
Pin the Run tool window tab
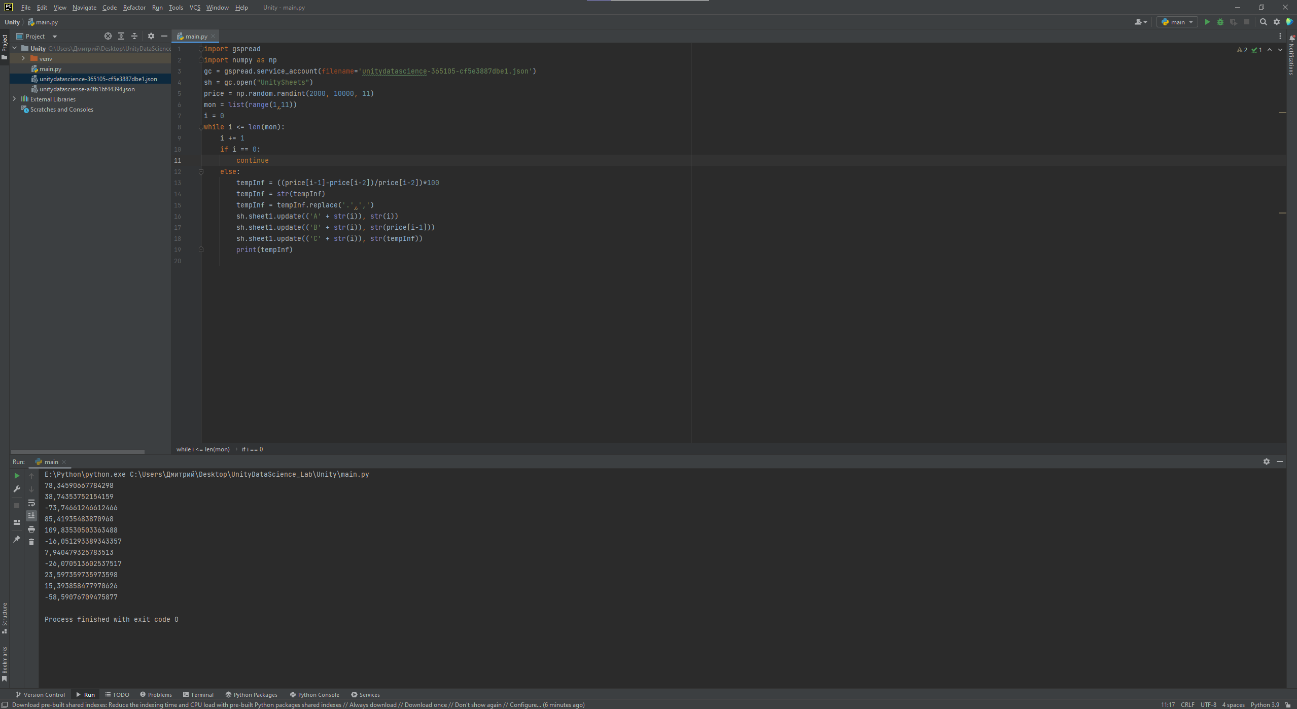click(x=17, y=539)
